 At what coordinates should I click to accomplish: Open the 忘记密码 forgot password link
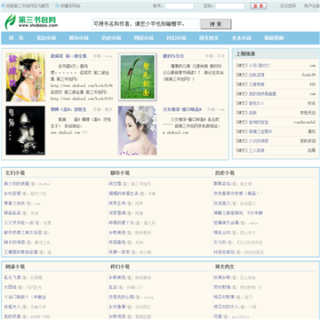click(x=288, y=6)
